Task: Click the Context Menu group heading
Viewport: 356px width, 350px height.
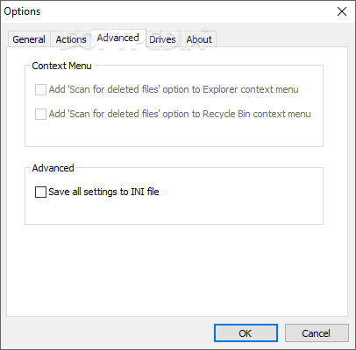Action: pyautogui.click(x=61, y=66)
